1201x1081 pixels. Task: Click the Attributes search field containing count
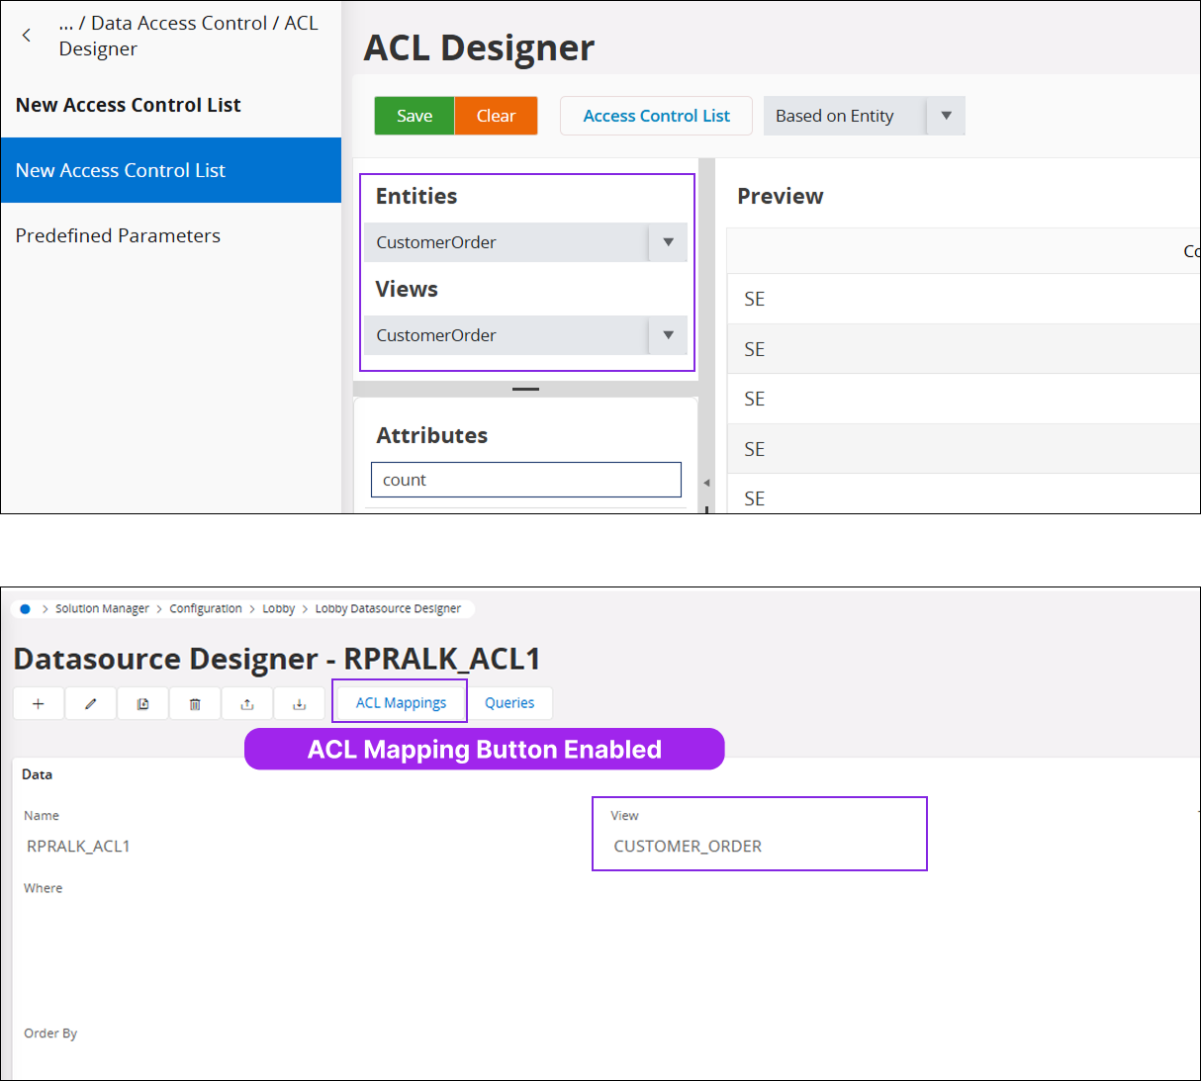coord(525,480)
